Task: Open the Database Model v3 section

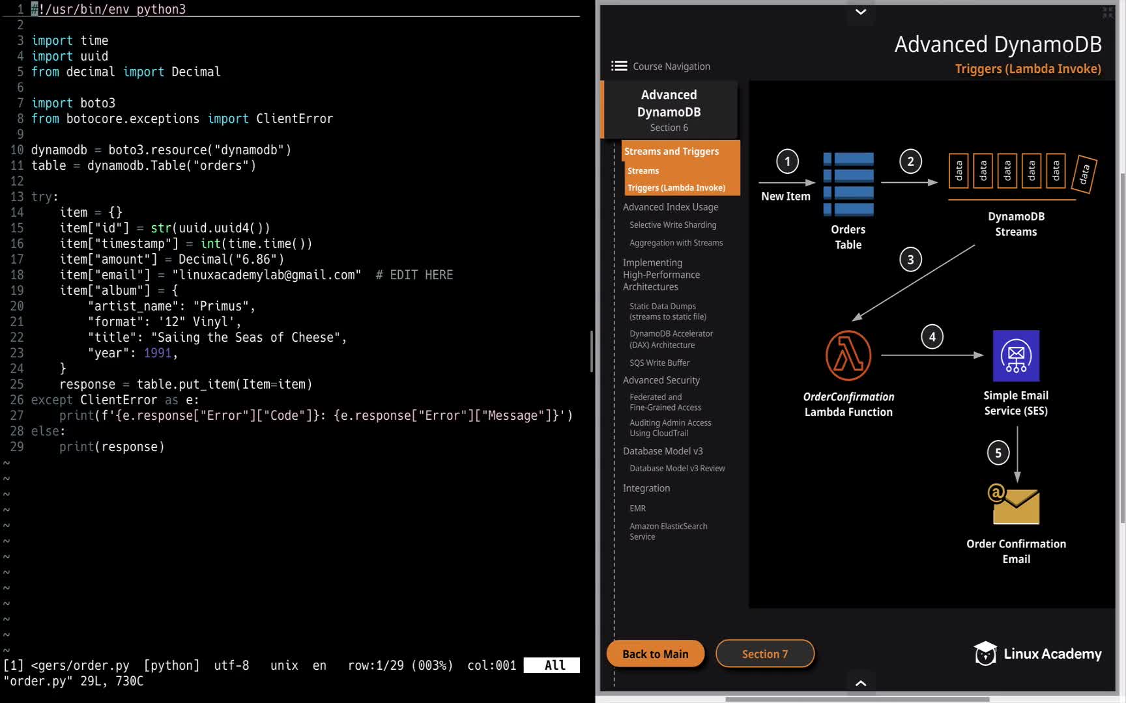Action: coord(663,451)
